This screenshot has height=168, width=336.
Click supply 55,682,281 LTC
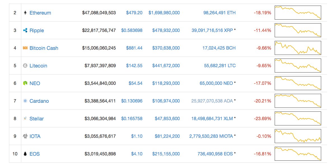point(220,66)
